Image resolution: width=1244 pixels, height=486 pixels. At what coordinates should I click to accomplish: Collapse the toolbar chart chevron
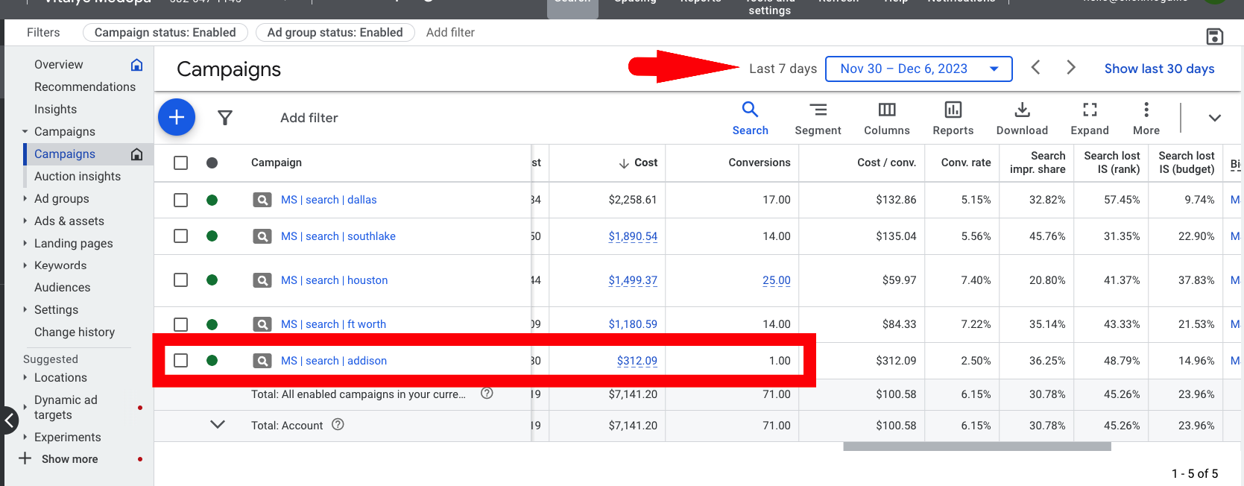(1215, 118)
